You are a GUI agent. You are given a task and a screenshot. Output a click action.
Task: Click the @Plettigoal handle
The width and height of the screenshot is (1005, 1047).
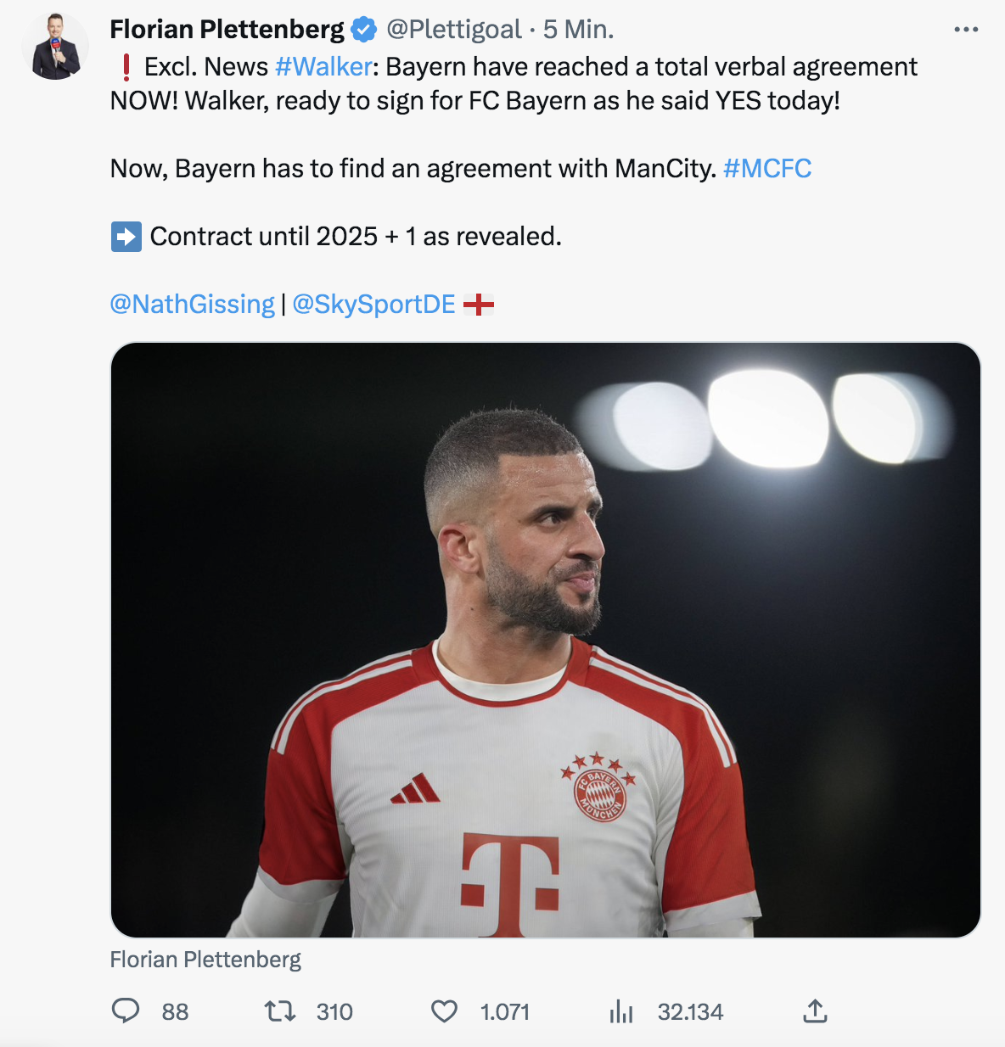[x=454, y=30]
